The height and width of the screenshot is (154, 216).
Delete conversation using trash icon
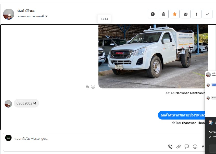click(164, 14)
